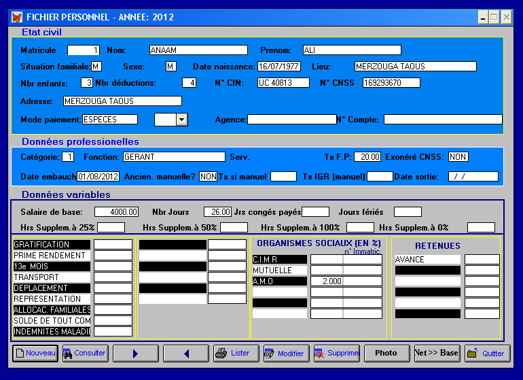Click the Tx IGR (manuel) field
523x380 pixels.
380,177
